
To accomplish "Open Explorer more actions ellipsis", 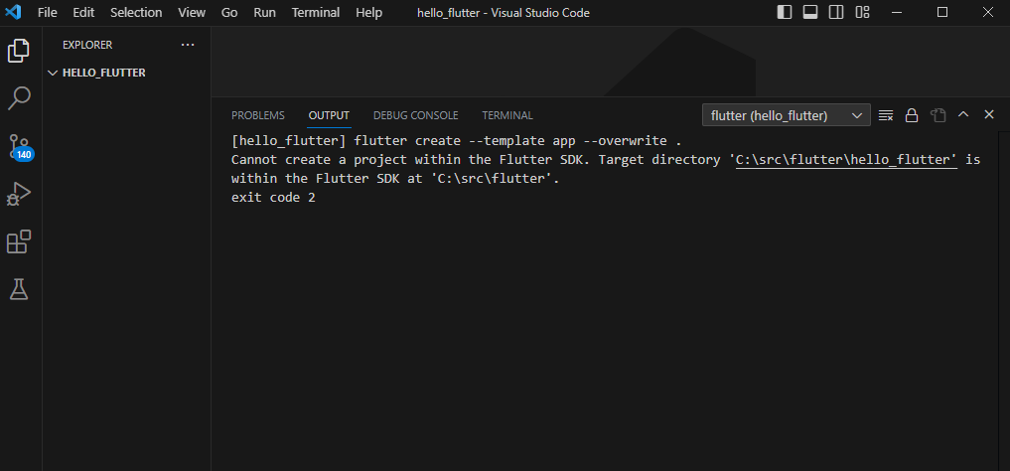I will point(188,45).
